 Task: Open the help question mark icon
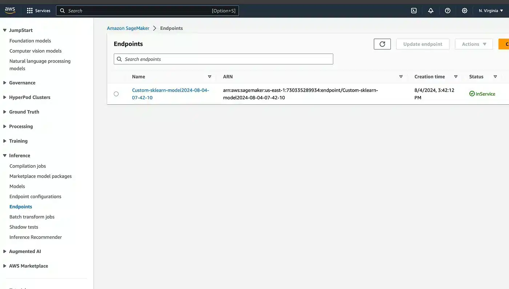(x=448, y=11)
